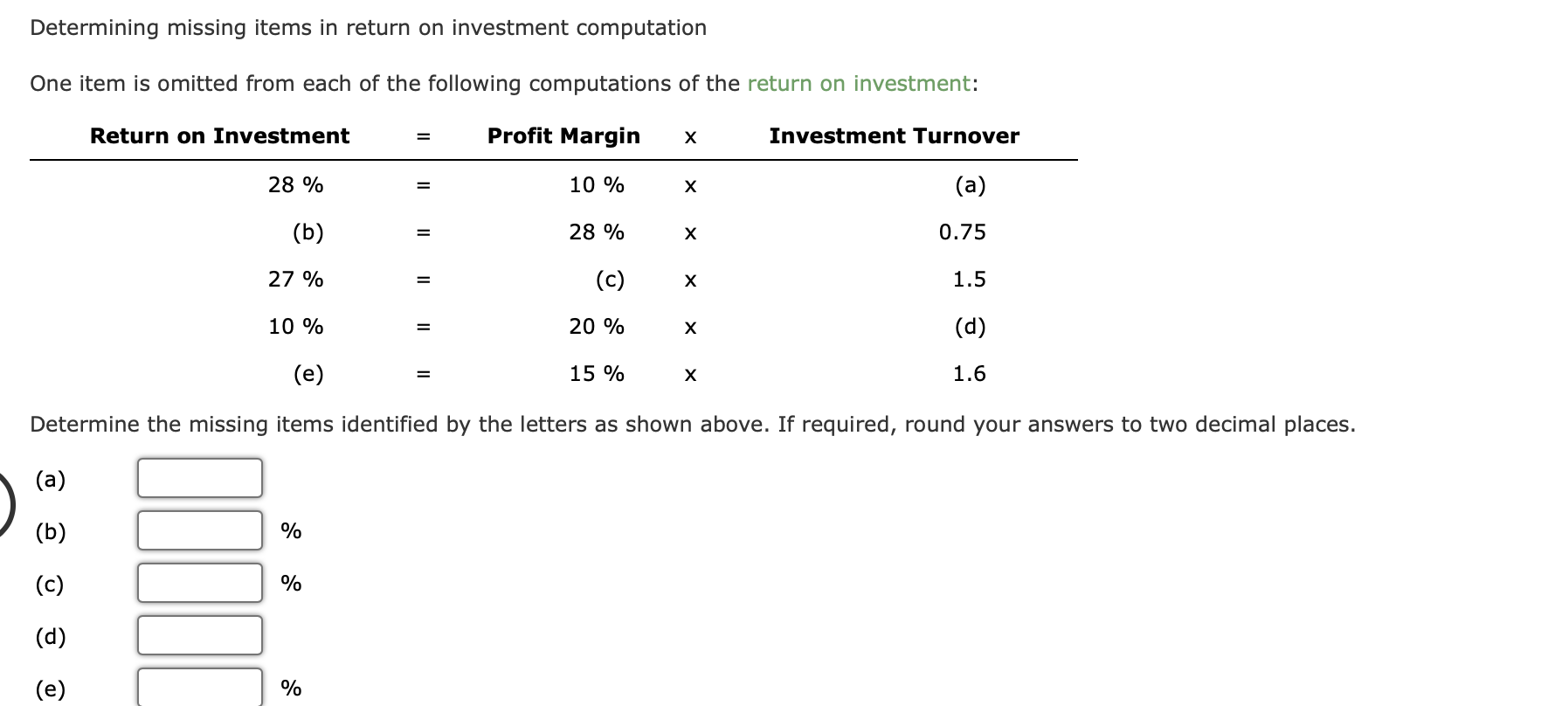Click the 28 % value in the first row
The height and width of the screenshot is (706, 1548).
pos(295,184)
